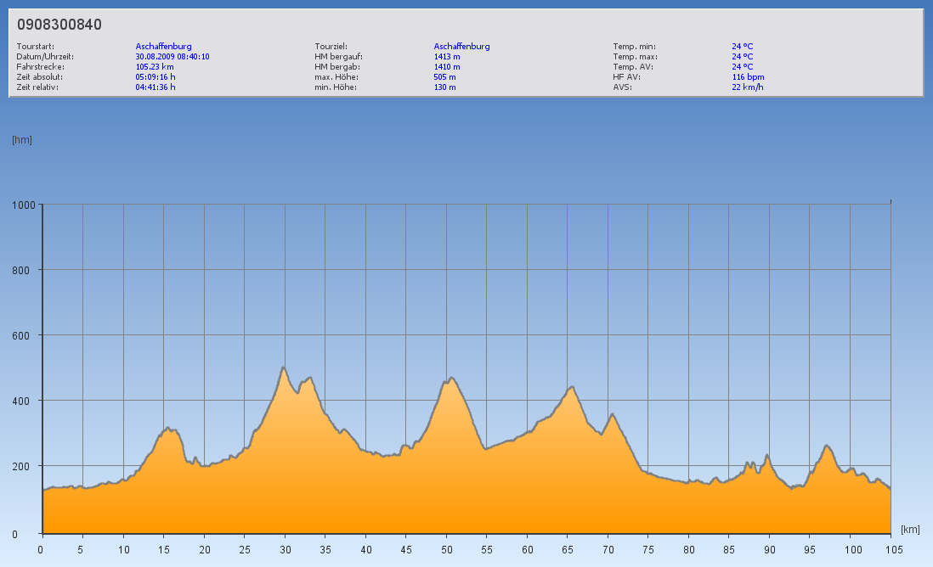Viewport: 933px width, 567px height.
Task: Click the AVS value 22 km/h
Action: point(747,87)
